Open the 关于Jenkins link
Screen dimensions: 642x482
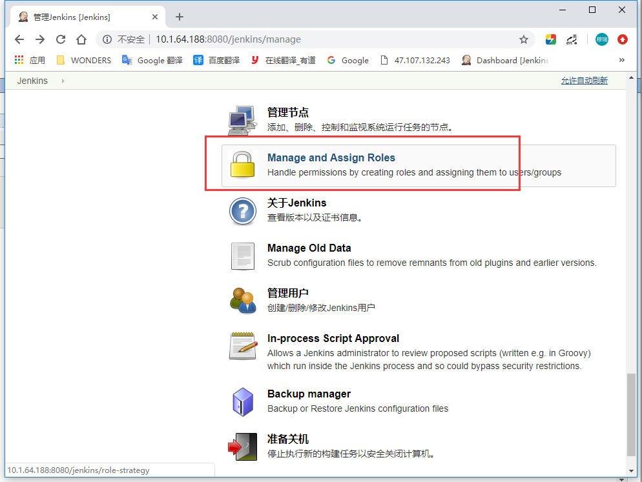pyautogui.click(x=297, y=203)
